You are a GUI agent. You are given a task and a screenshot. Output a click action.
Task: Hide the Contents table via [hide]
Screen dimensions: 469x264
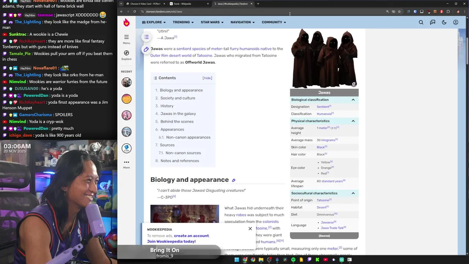coord(207,78)
